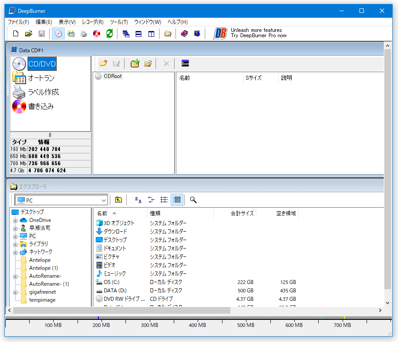398x342 pixels.
Task: Toggle Explorer details view button
Action: pos(177,200)
